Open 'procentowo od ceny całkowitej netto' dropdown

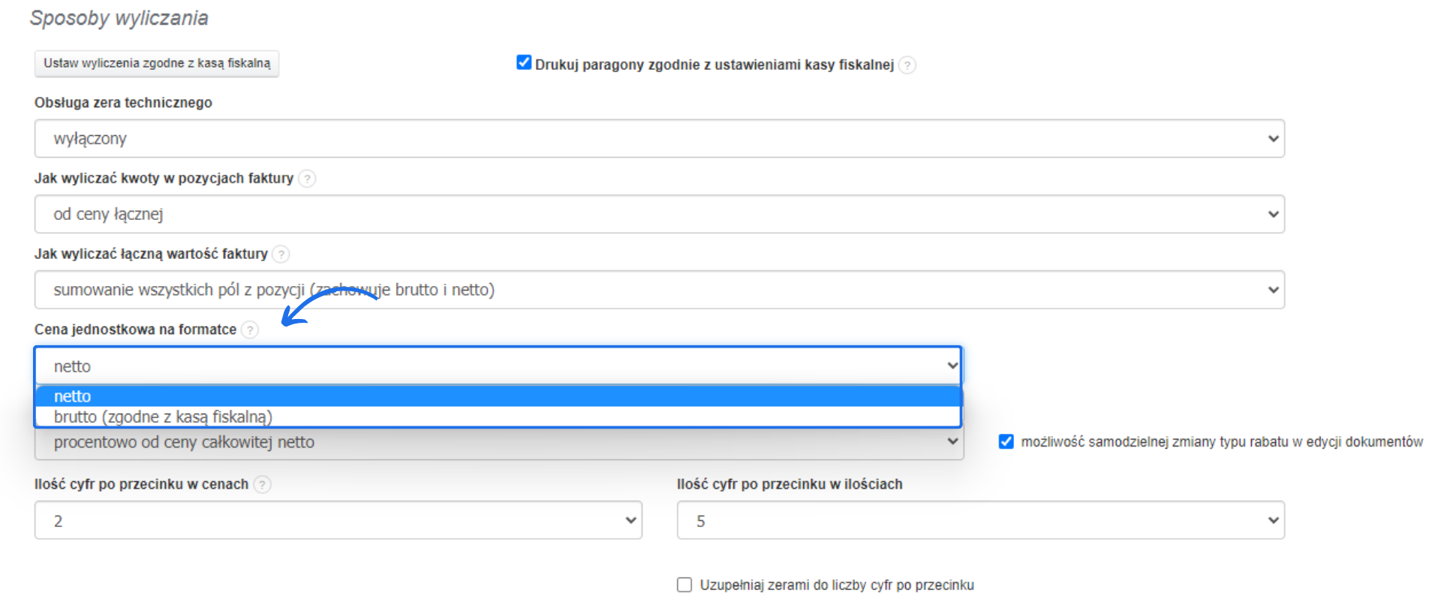point(498,443)
